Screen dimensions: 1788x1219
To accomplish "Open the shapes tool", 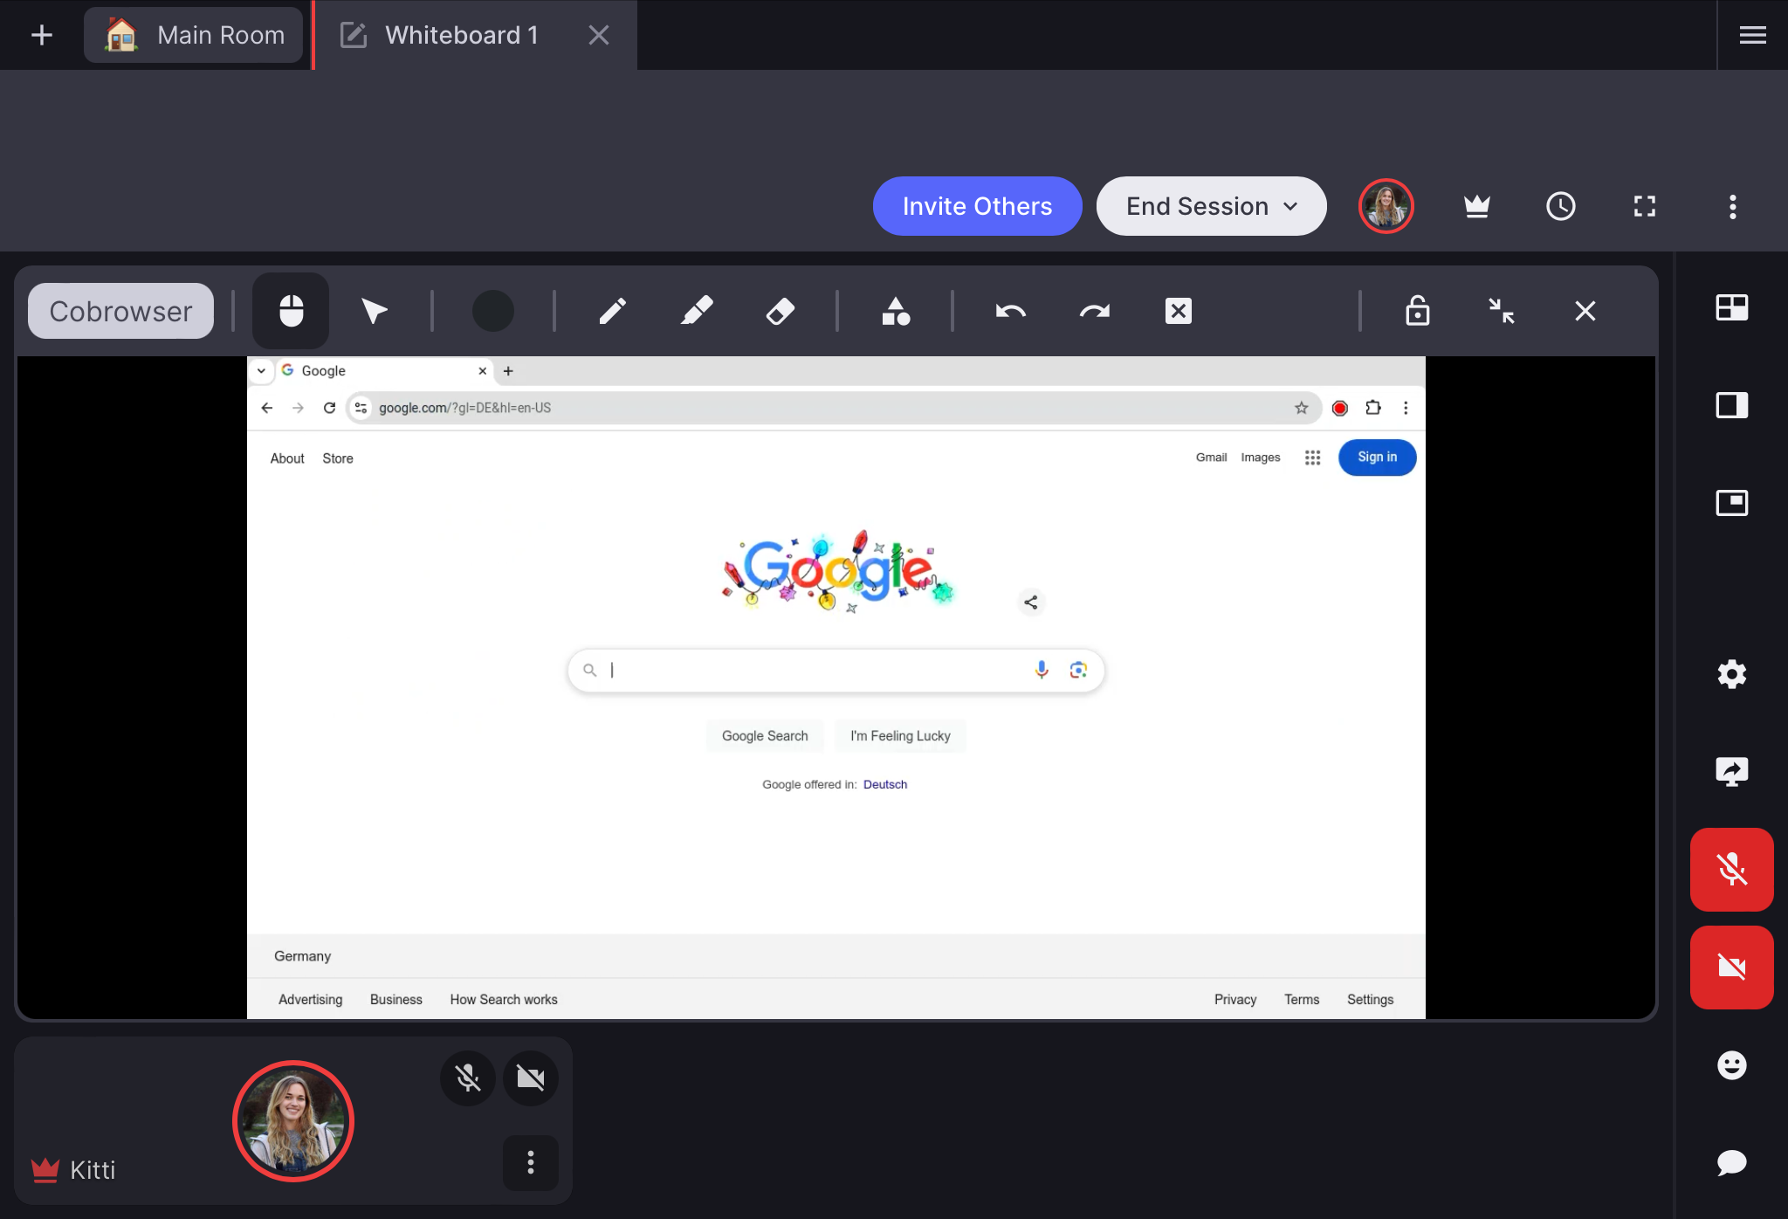I will tap(896, 311).
